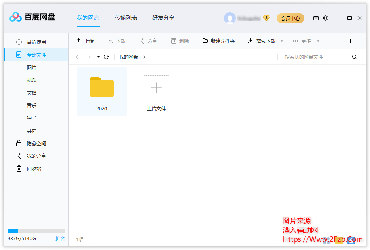Open settings hexagon icon in title bar
This screenshot has width=370, height=250.
coord(326,18)
